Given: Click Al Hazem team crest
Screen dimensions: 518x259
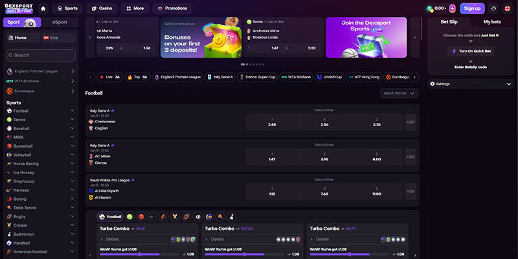Looking at the screenshot, I should 91,197.
